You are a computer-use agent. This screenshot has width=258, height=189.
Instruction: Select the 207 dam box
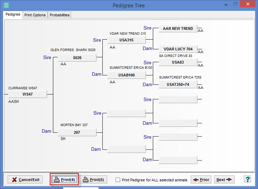[77, 132]
